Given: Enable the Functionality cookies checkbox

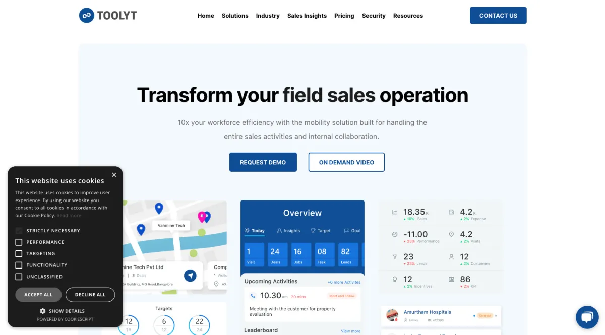Looking at the screenshot, I should pyautogui.click(x=19, y=265).
